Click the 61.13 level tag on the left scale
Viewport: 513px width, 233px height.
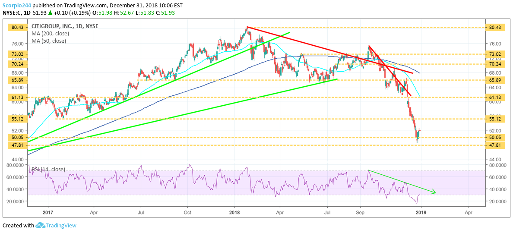(18, 97)
